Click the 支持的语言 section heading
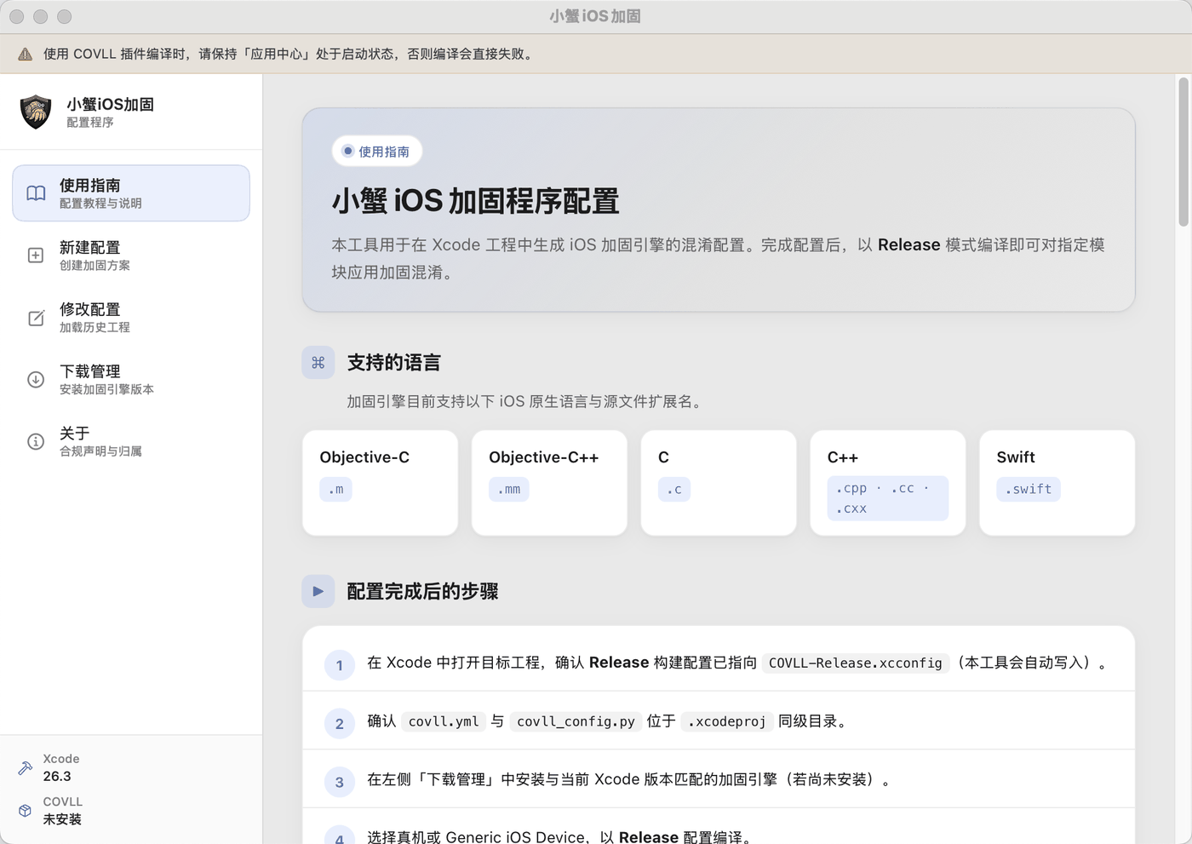The image size is (1192, 844). [393, 363]
